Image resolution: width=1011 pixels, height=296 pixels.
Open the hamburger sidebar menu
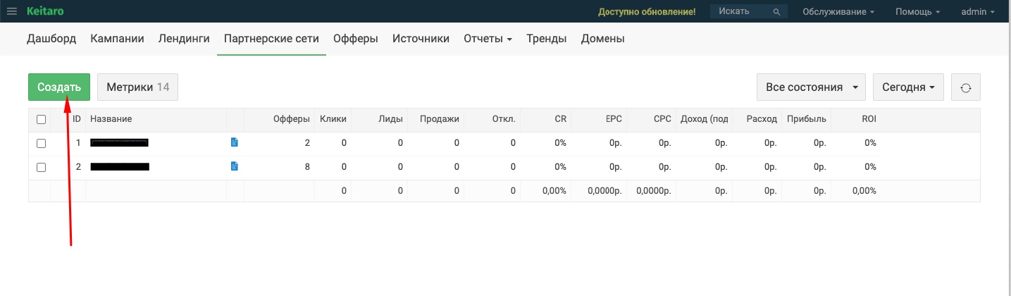[x=11, y=12]
